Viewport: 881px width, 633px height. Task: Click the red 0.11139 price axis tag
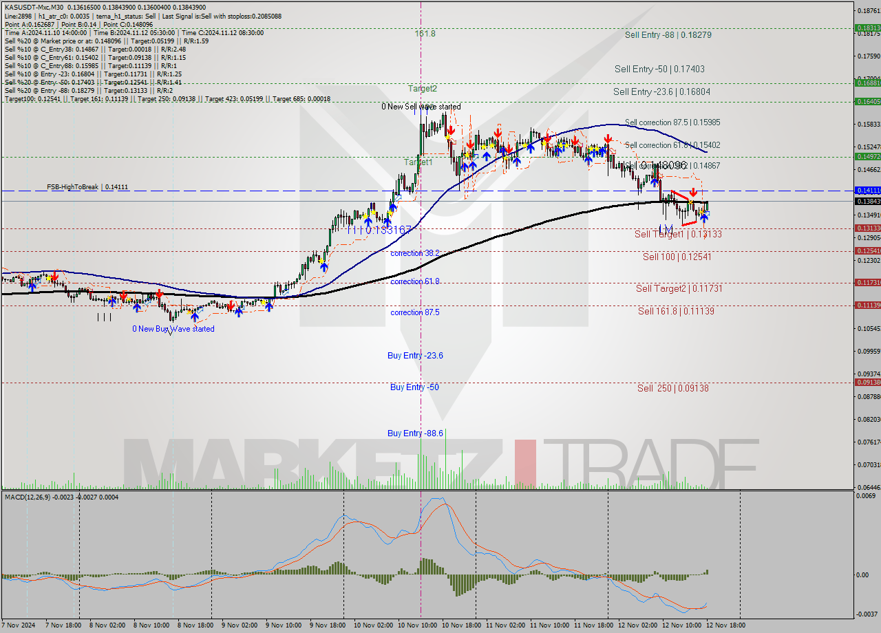pyautogui.click(x=867, y=305)
